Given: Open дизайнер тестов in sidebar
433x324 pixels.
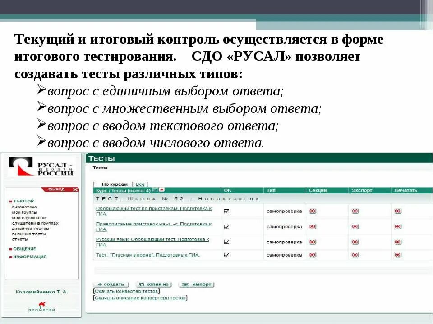Looking at the screenshot, I should 30,229.
